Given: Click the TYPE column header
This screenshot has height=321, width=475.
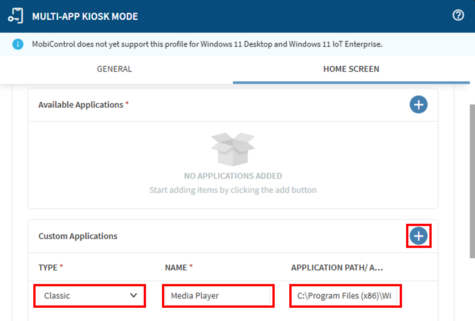Looking at the screenshot, I should coord(48,268).
